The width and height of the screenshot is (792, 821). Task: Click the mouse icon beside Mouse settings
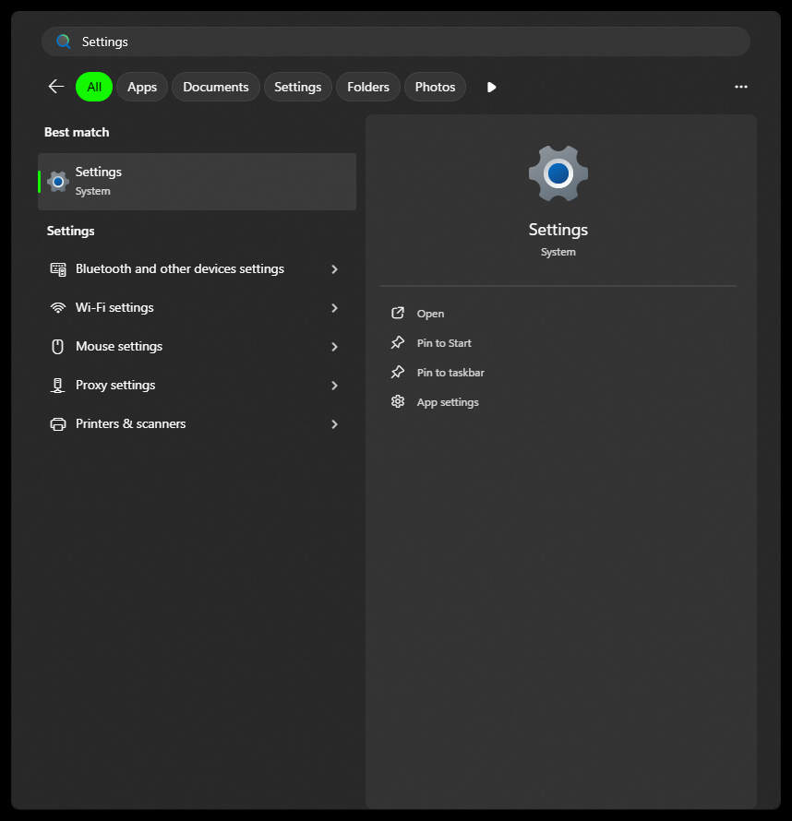(x=57, y=347)
